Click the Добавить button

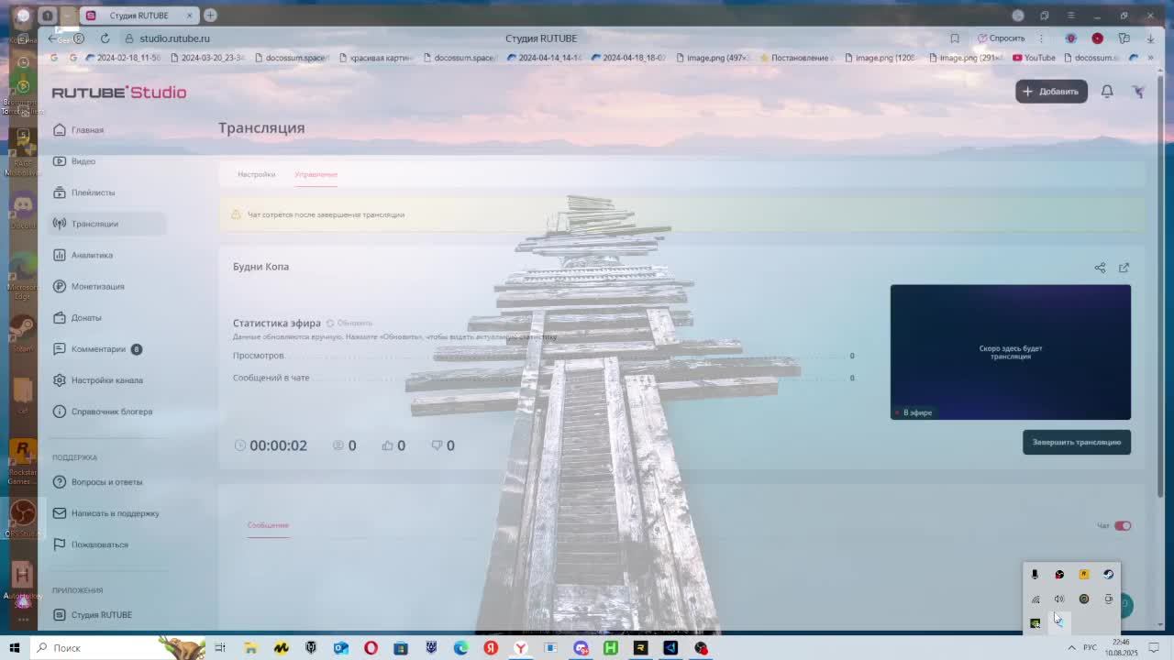[x=1051, y=92]
